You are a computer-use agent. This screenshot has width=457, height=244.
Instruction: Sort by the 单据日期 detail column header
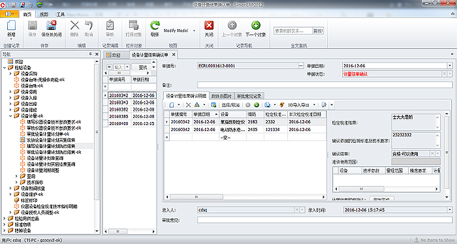[x=205, y=114]
